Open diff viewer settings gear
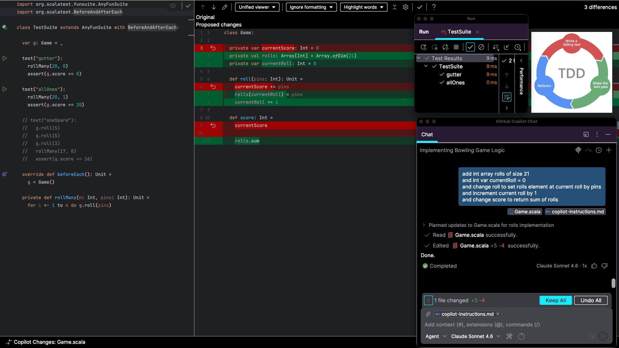619x348 pixels. tap(406, 7)
